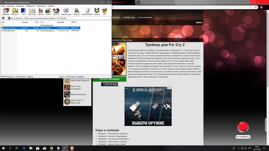Show archive Информация (Info)
The height and width of the screenshot is (151, 269).
pyautogui.click(x=66, y=12)
